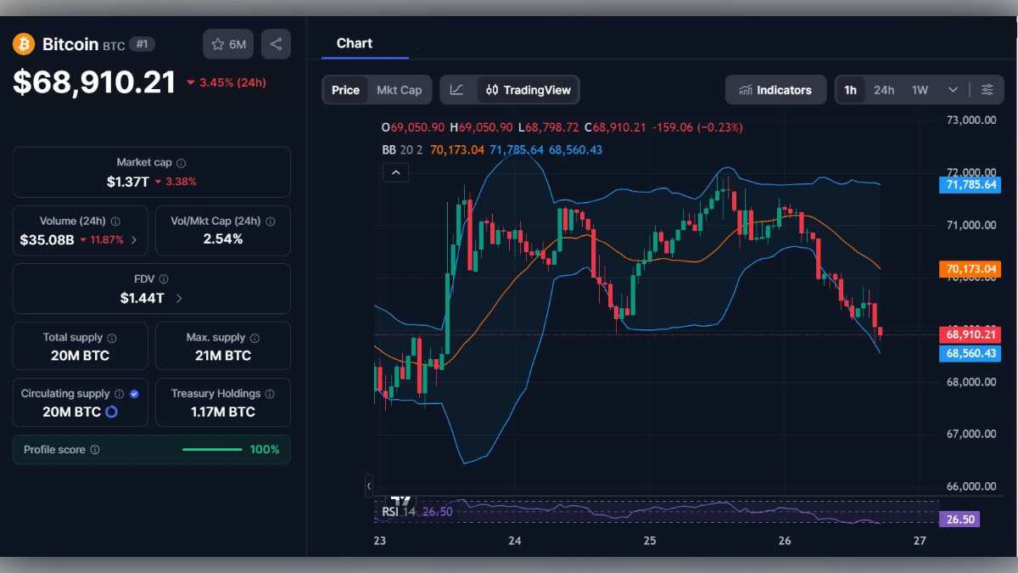Screen dimensions: 1018x573
Task: Select the line chart type icon
Action: tap(457, 89)
